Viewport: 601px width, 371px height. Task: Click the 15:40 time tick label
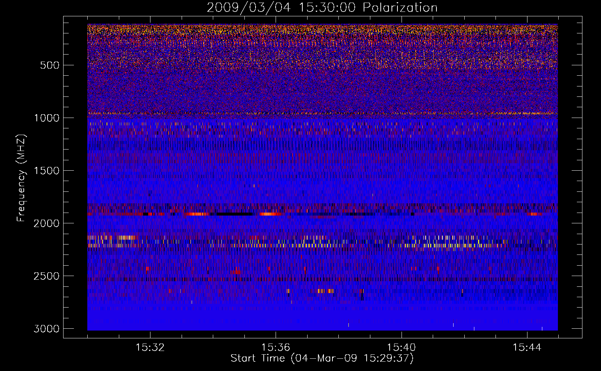[x=401, y=348]
